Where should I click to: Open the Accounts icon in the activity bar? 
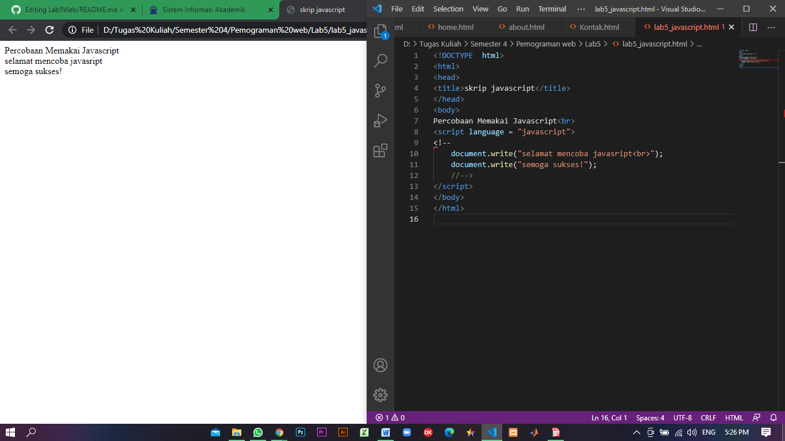(x=380, y=365)
